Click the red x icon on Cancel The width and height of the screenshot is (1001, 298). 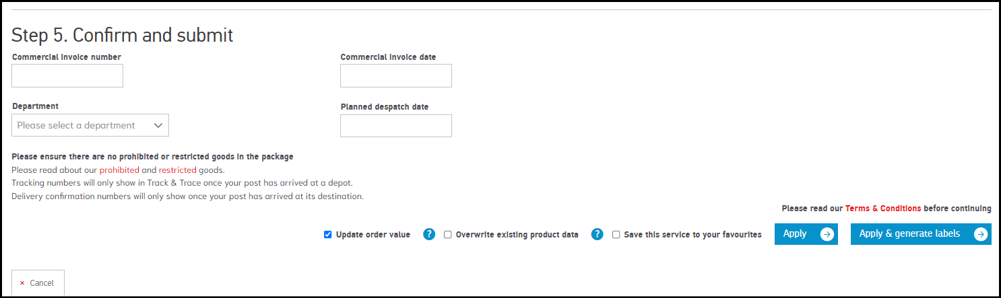(x=22, y=283)
